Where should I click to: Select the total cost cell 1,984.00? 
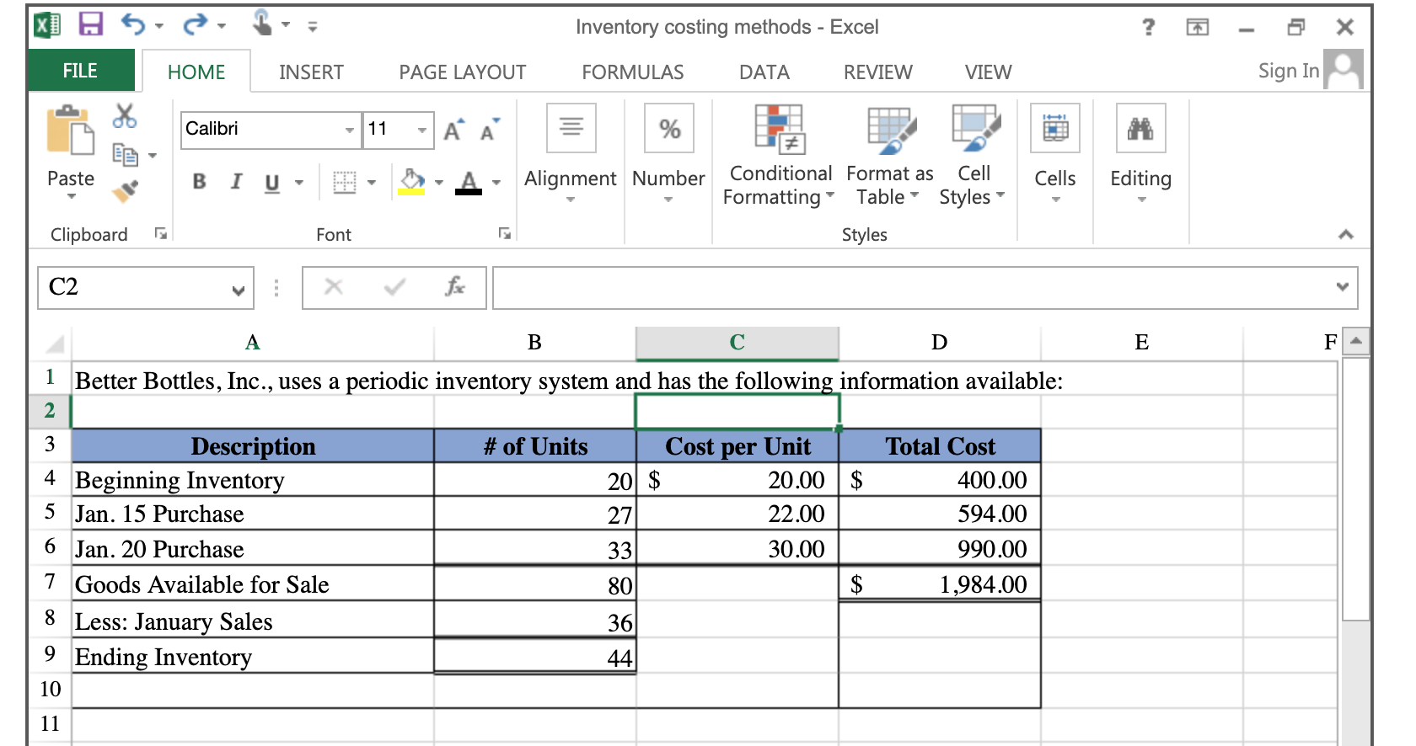(940, 583)
